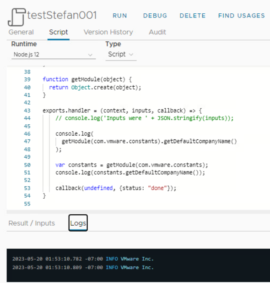270x283 pixels.
Task: Click the getModule(com.vmware.constants).getDefaultCompanyName() line
Action: click(x=149, y=141)
